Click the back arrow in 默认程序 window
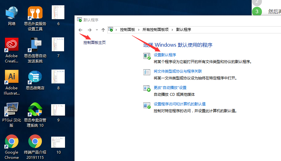 (x=80, y=30)
